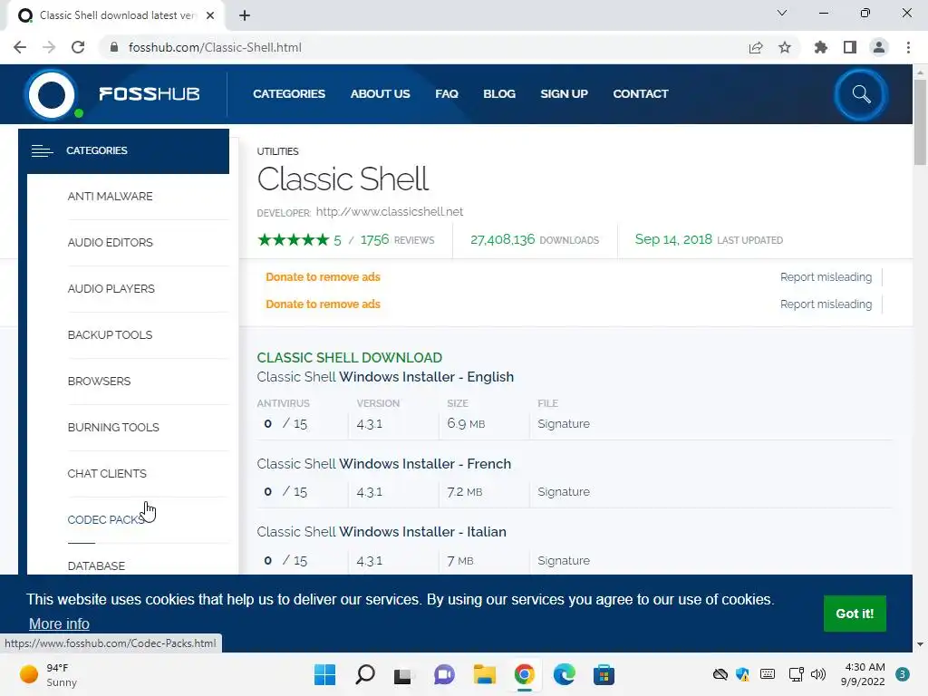The height and width of the screenshot is (696, 928).
Task: Click the share this page icon
Action: click(x=756, y=47)
